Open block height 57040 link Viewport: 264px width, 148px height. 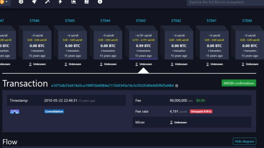point(247,21)
